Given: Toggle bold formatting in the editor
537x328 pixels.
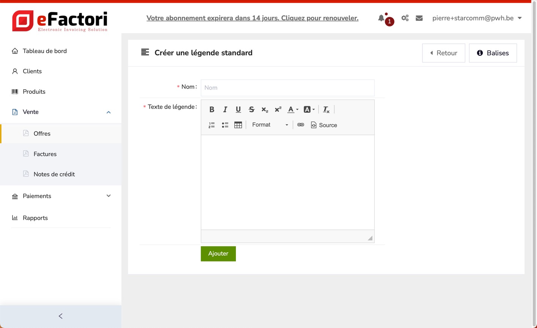Looking at the screenshot, I should 212,110.
